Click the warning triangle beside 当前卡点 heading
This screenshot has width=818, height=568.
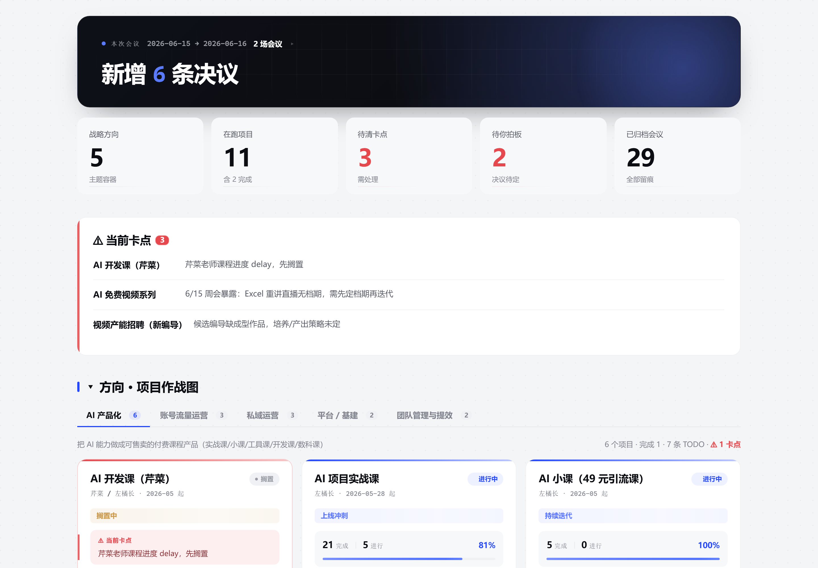click(x=98, y=241)
